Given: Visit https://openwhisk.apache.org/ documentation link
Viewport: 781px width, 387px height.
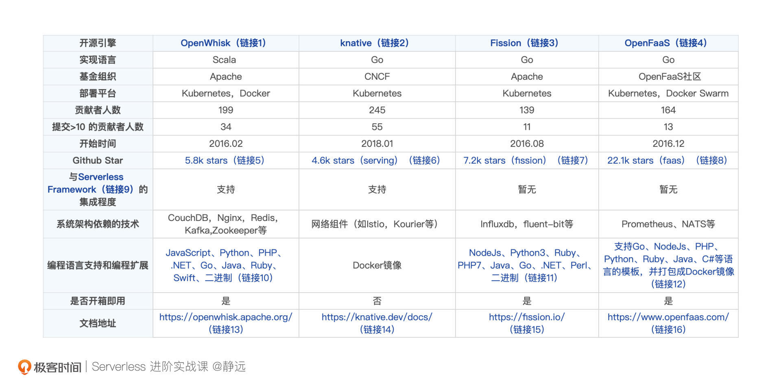Looking at the screenshot, I should click(225, 317).
